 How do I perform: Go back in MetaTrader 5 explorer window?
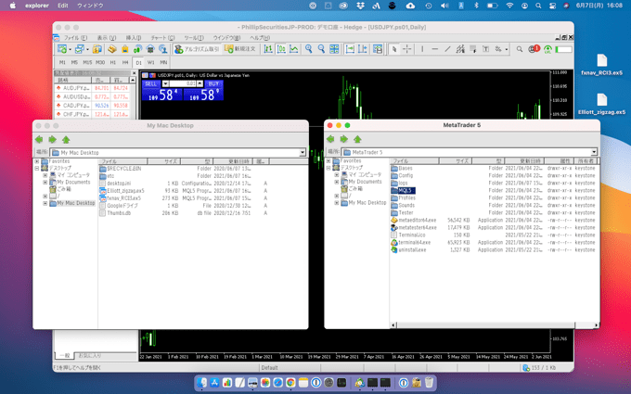coord(330,139)
